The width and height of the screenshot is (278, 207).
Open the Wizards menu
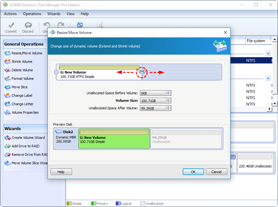click(x=54, y=14)
